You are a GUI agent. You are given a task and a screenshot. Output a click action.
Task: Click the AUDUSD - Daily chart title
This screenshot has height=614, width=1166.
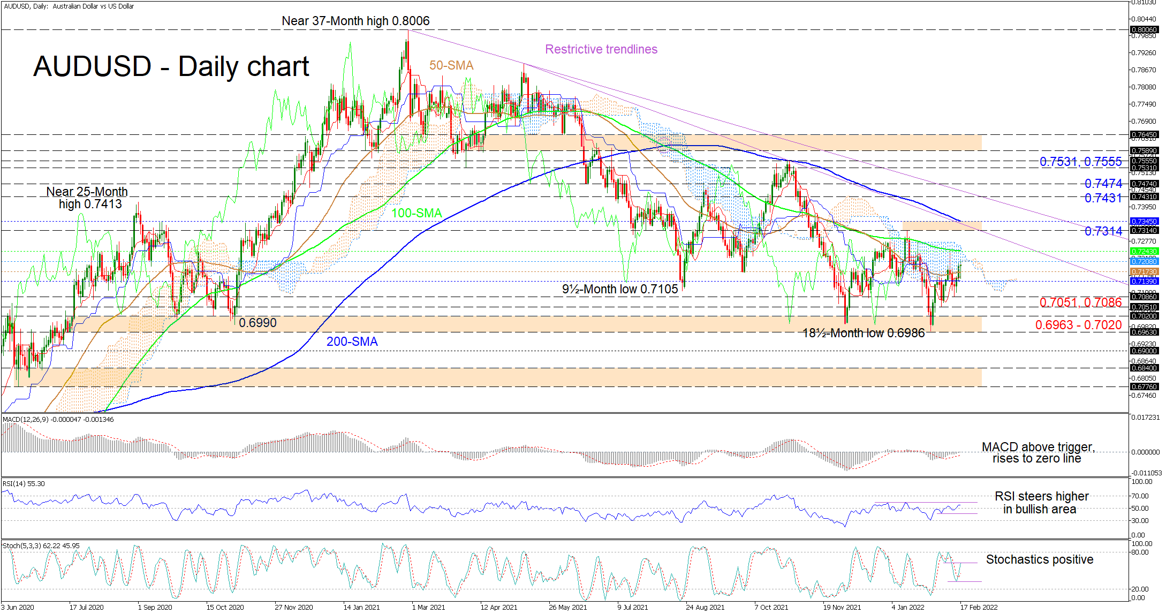pyautogui.click(x=171, y=67)
